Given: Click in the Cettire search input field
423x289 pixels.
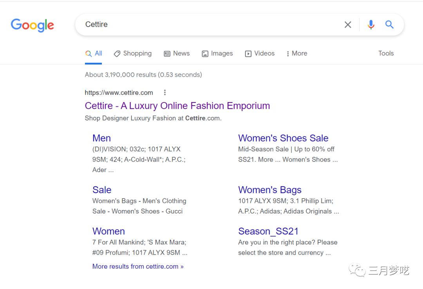Looking at the screenshot, I should 208,25.
